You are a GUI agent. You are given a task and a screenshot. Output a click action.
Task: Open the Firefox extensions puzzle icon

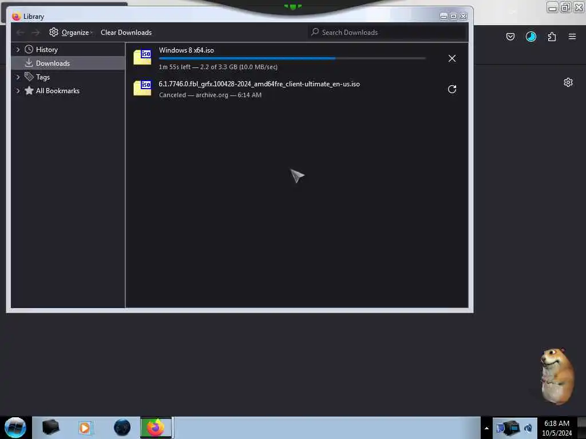click(552, 37)
